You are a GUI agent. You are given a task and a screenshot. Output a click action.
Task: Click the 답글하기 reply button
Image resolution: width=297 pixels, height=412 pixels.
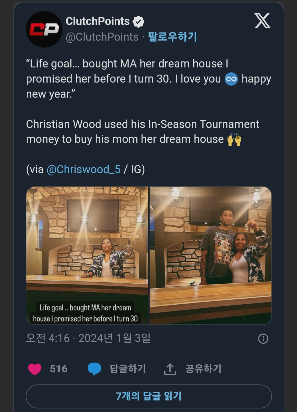point(128,369)
